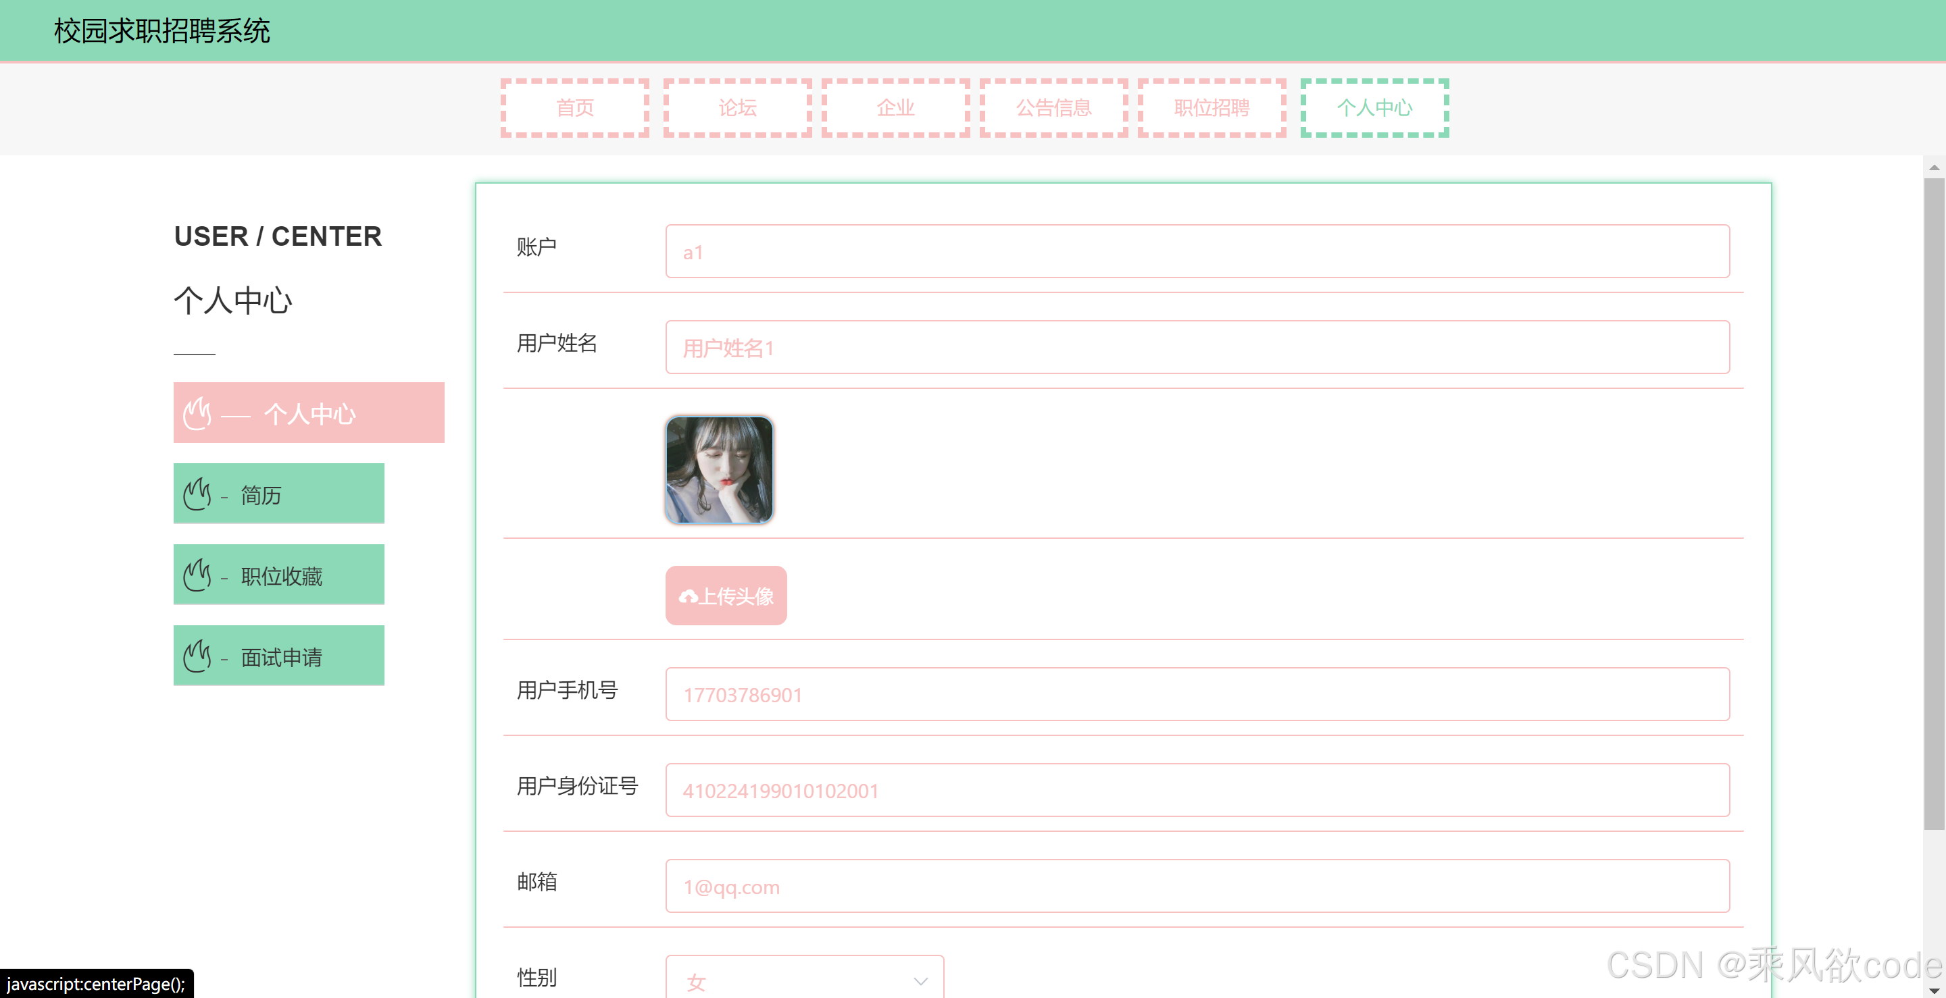This screenshot has width=1946, height=998.
Task: Switch to the 首页 navigation tab
Action: (574, 108)
